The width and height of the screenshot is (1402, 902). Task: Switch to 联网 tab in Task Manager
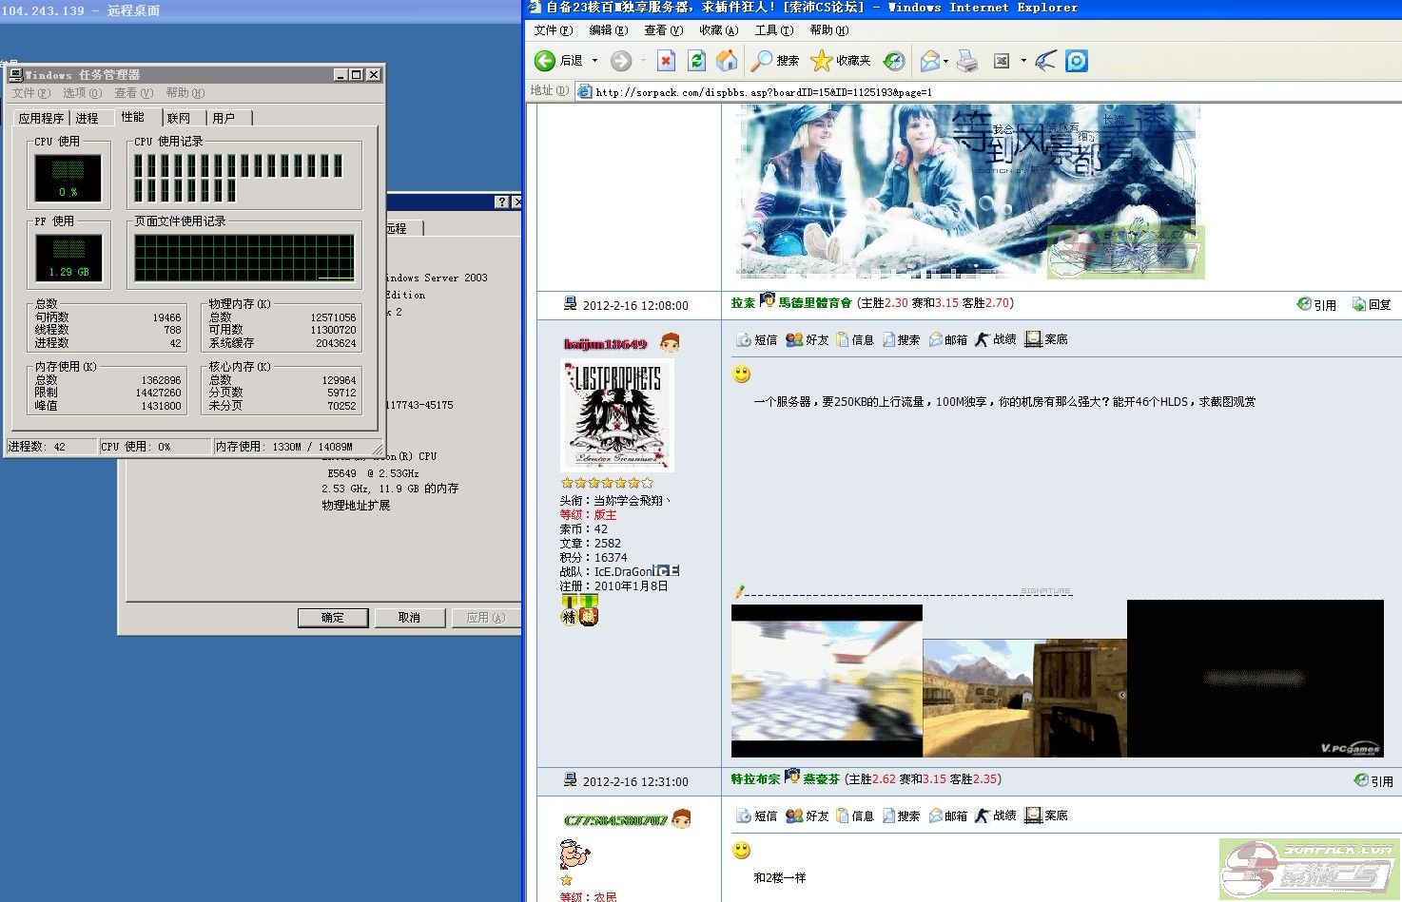coord(179,118)
